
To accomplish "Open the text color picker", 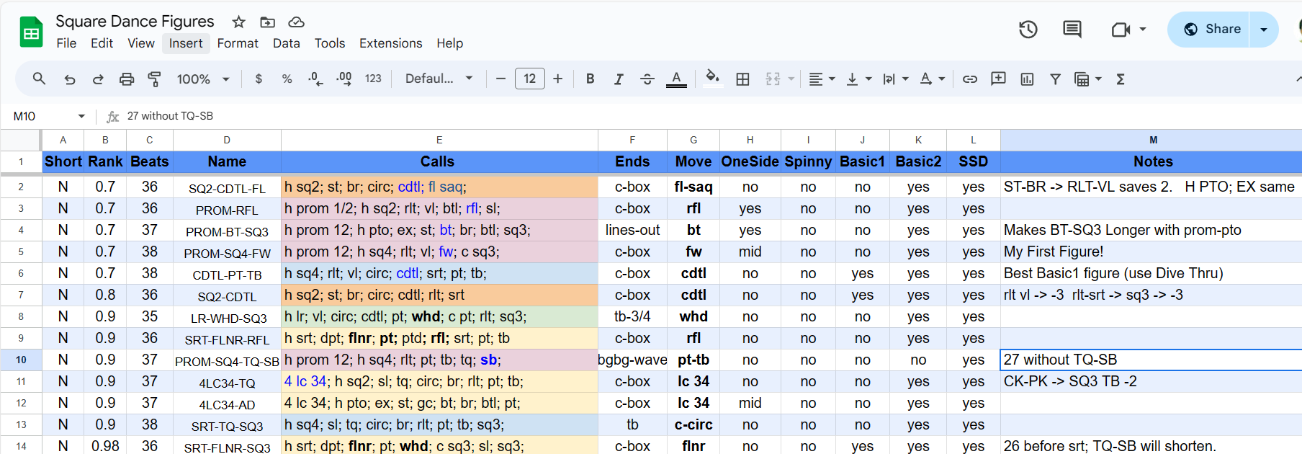I will coord(676,79).
